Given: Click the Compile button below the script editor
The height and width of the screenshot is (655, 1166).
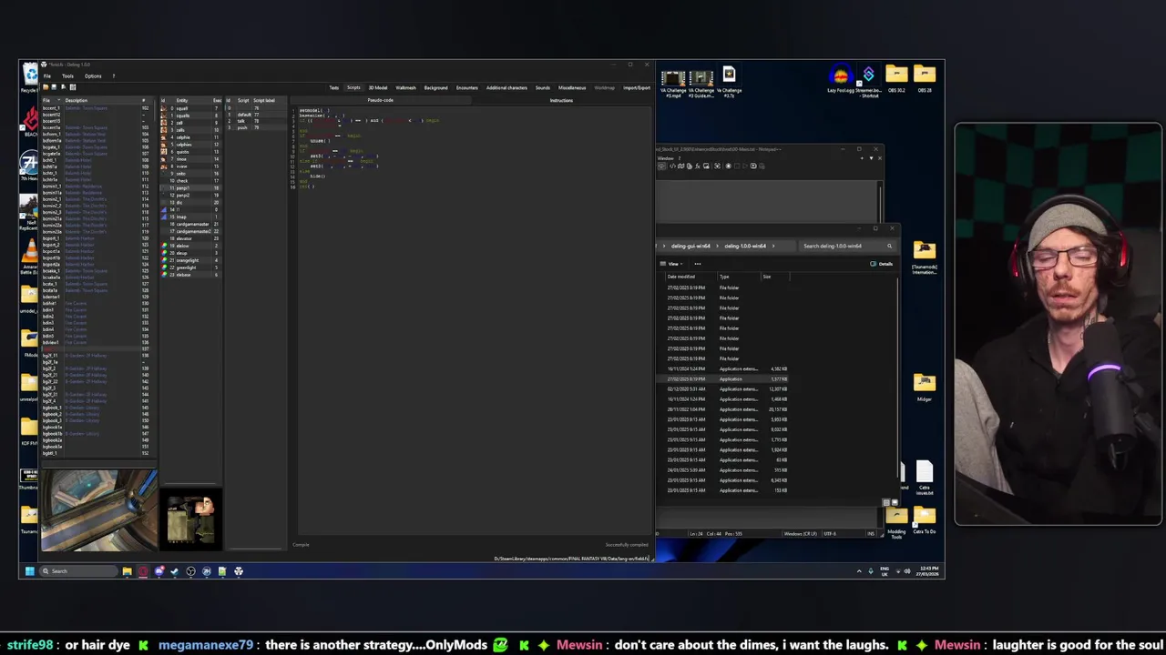Looking at the screenshot, I should point(301,544).
